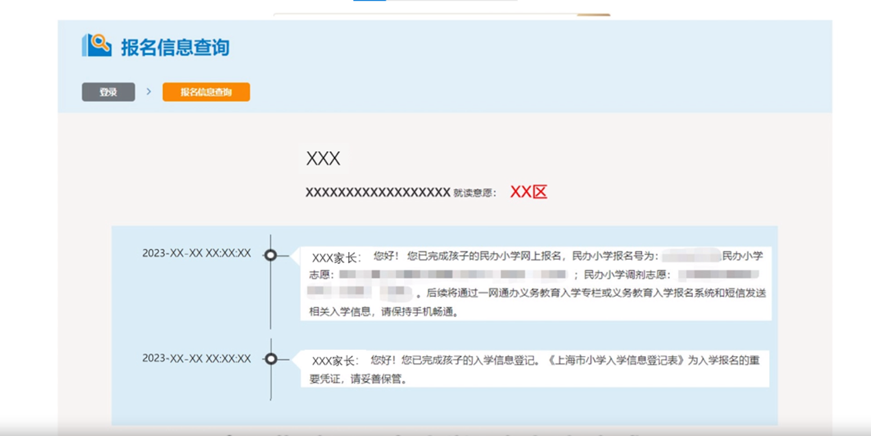The height and width of the screenshot is (436, 871).
Task: Click the first timeline circle marker
Action: (x=271, y=255)
